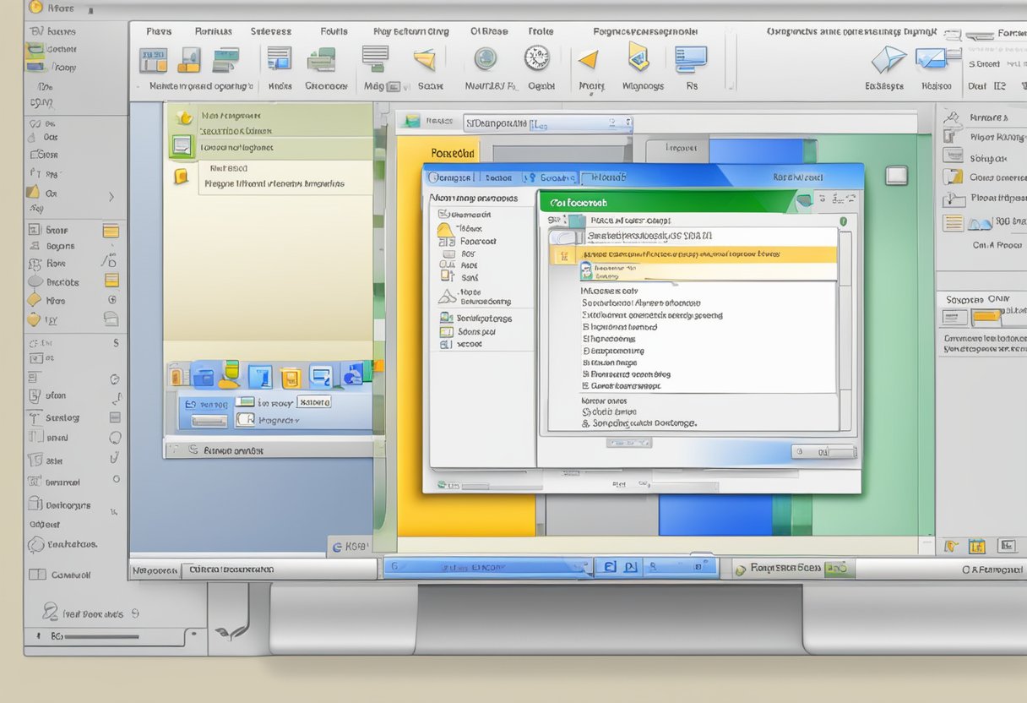This screenshot has height=703, width=1027.
Task: Click the 'Nogooran' button in status bar
Action: pyautogui.click(x=155, y=570)
